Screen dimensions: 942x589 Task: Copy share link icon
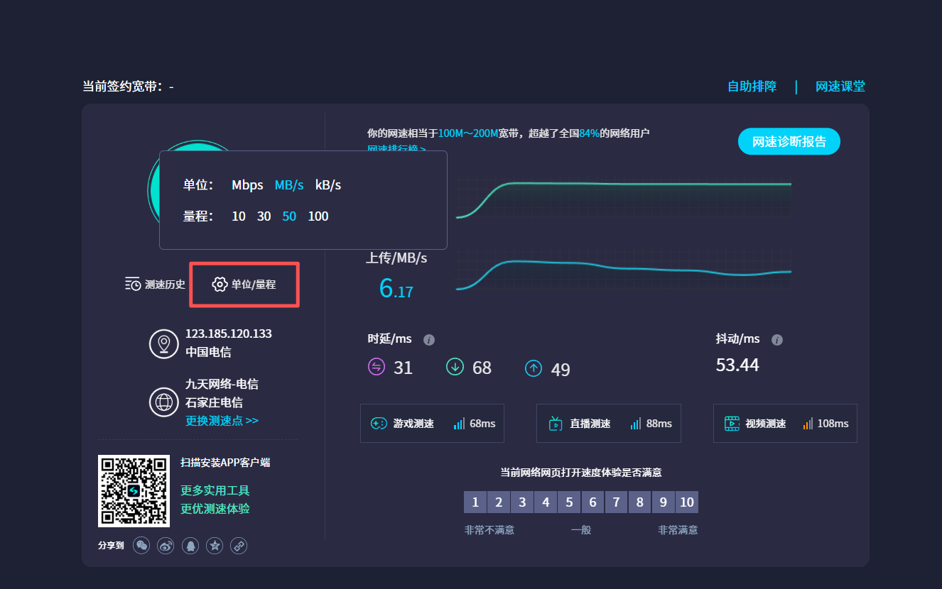click(x=239, y=546)
